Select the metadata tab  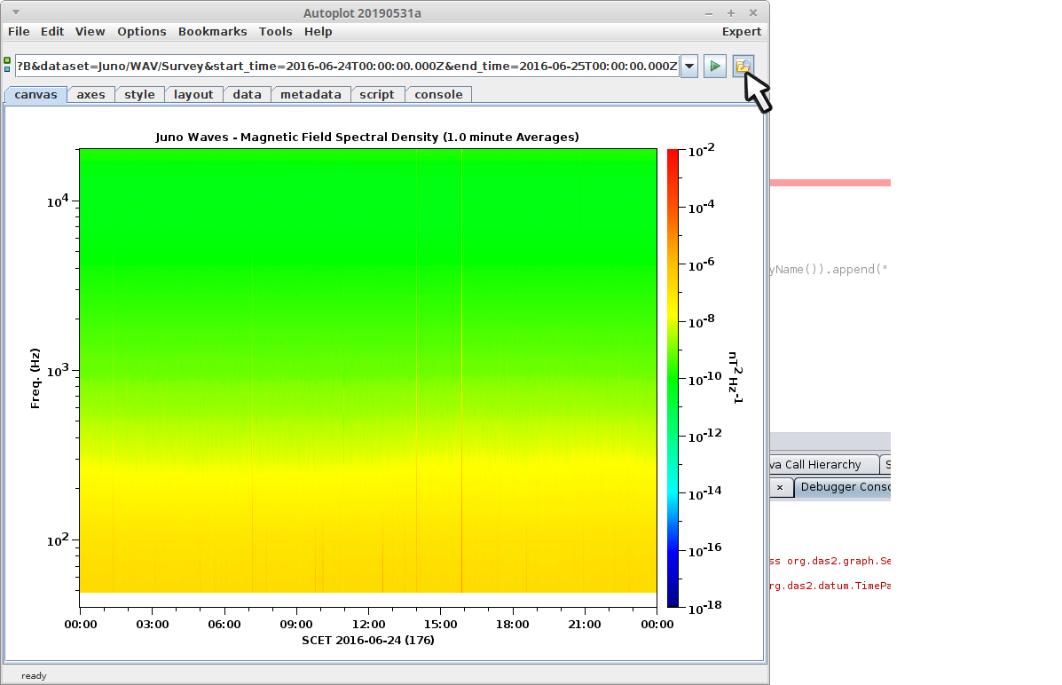(311, 95)
